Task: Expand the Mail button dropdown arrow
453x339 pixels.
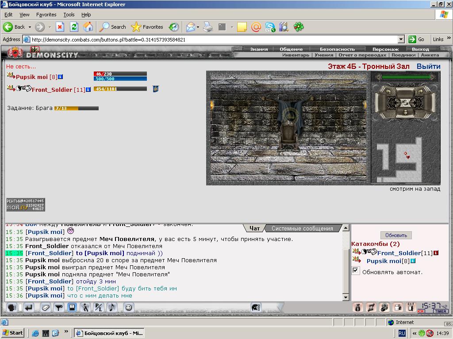Action: 198,27
